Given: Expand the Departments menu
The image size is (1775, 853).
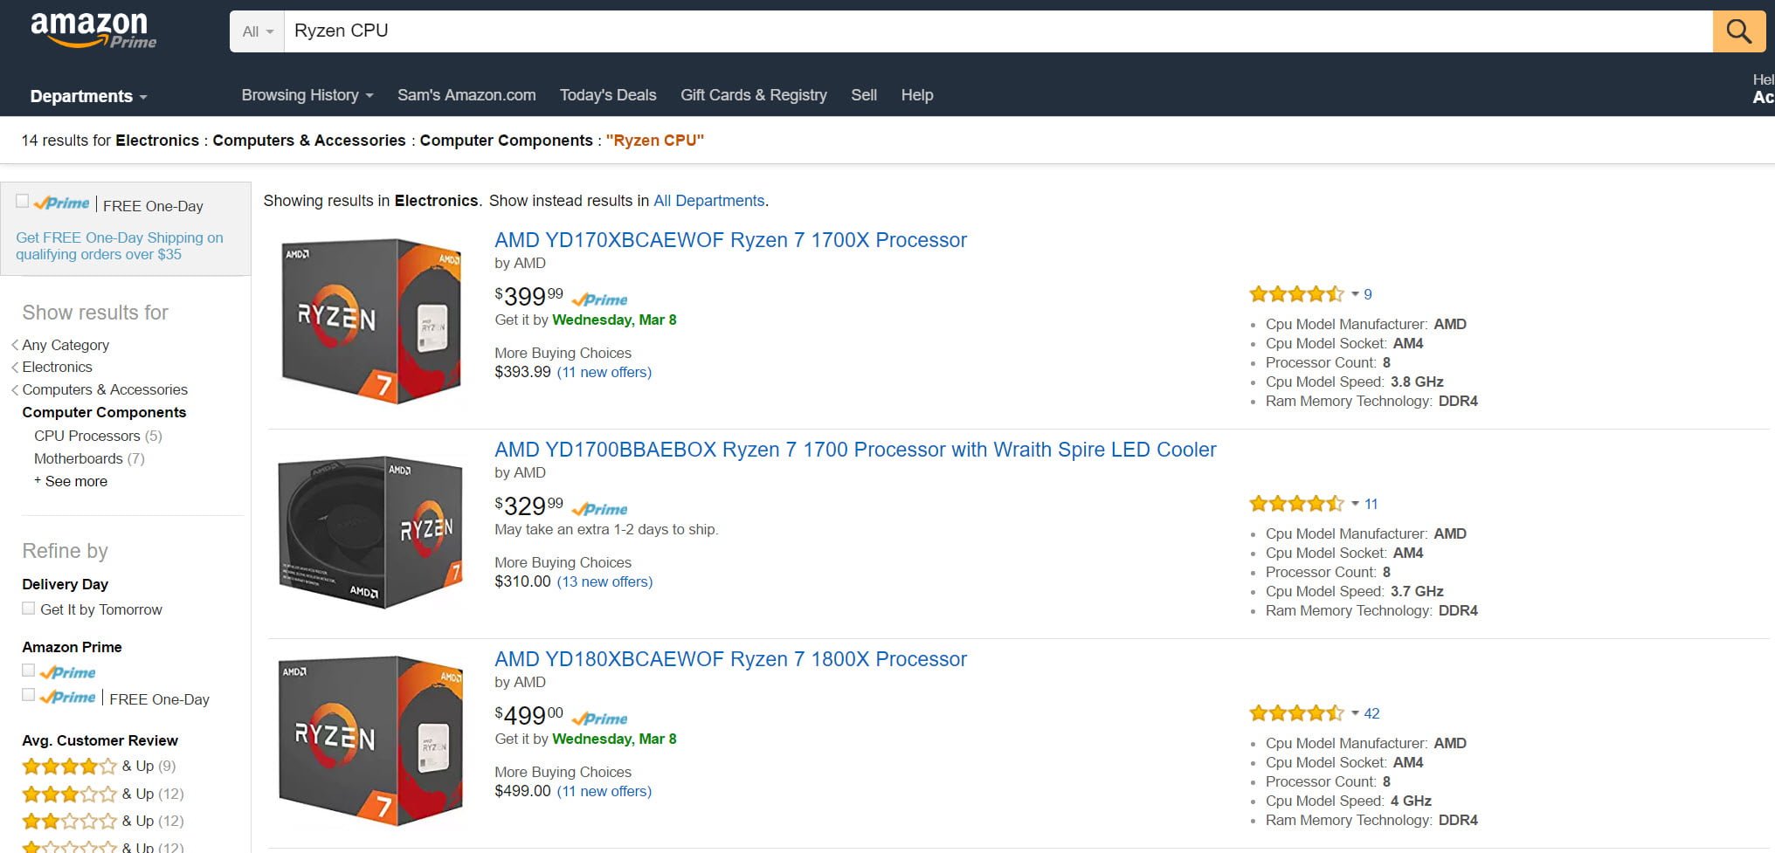Looking at the screenshot, I should (88, 96).
